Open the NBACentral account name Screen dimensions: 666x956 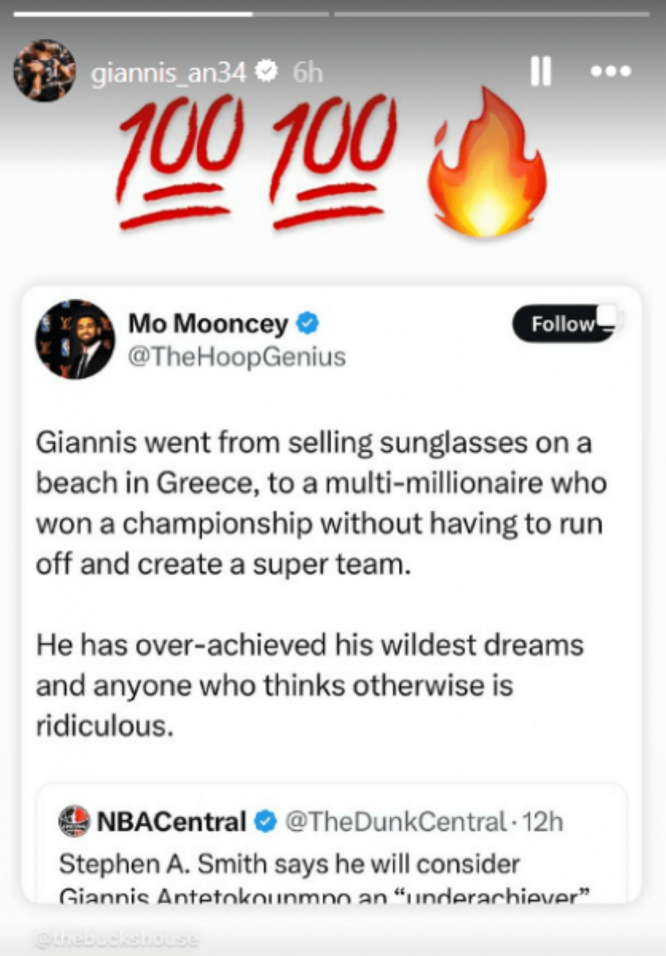pos(171,821)
